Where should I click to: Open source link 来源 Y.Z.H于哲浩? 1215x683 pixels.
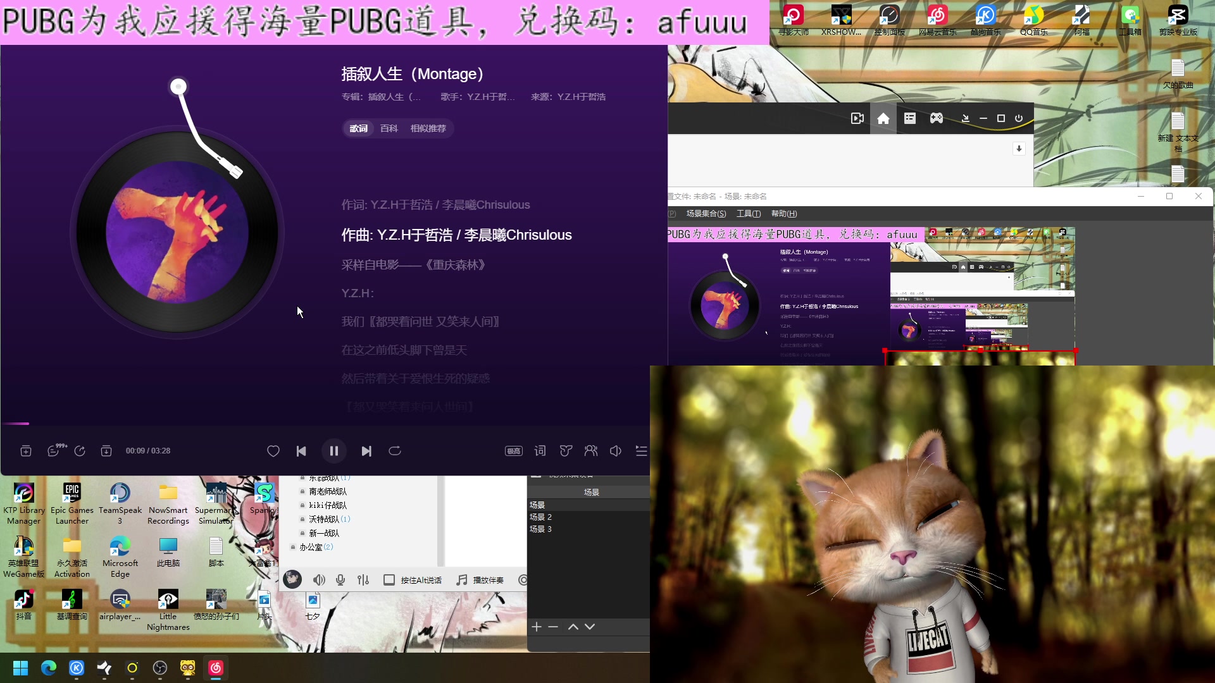568,97
